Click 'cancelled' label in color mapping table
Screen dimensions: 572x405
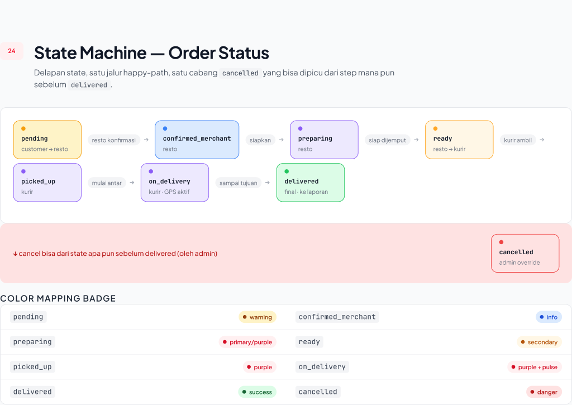[x=318, y=392]
